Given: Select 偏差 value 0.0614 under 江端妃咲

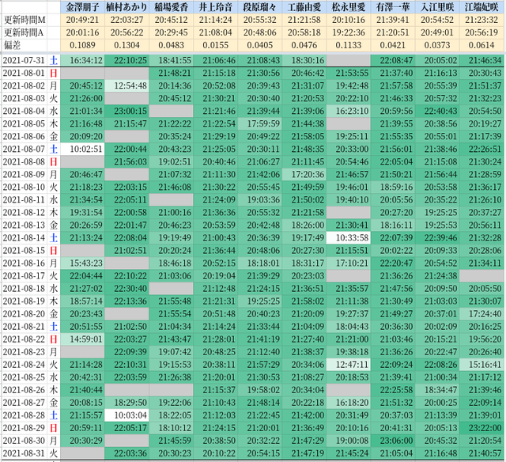Looking at the screenshot, I should pyautogui.click(x=481, y=45).
